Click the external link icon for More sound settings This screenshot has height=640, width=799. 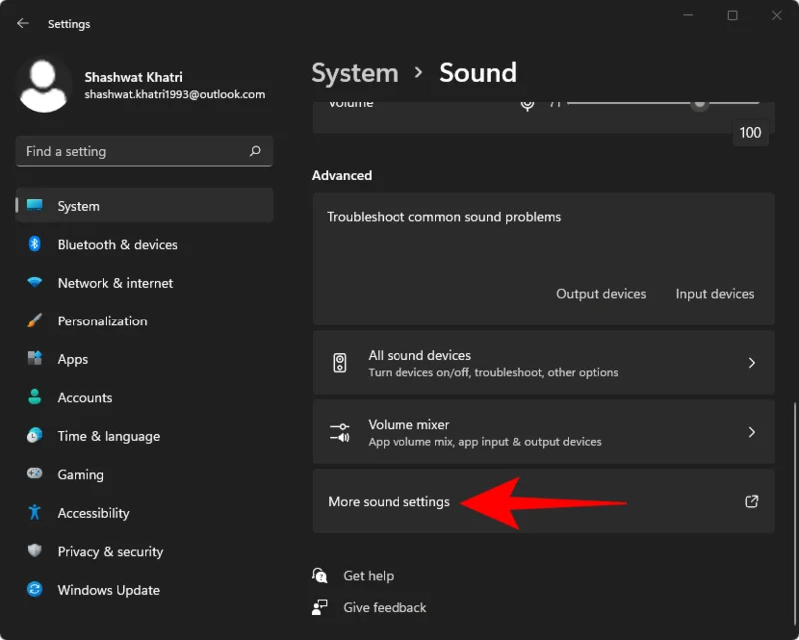coord(751,502)
